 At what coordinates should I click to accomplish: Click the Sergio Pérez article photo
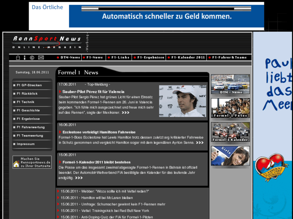point(183,101)
